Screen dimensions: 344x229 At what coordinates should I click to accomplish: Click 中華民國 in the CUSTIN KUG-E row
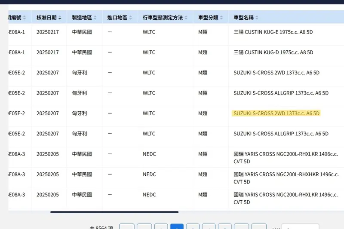(82, 32)
